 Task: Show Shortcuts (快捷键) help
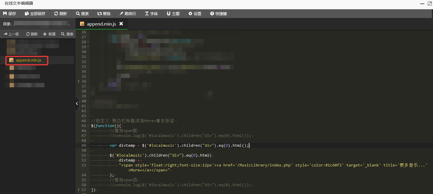click(218, 14)
